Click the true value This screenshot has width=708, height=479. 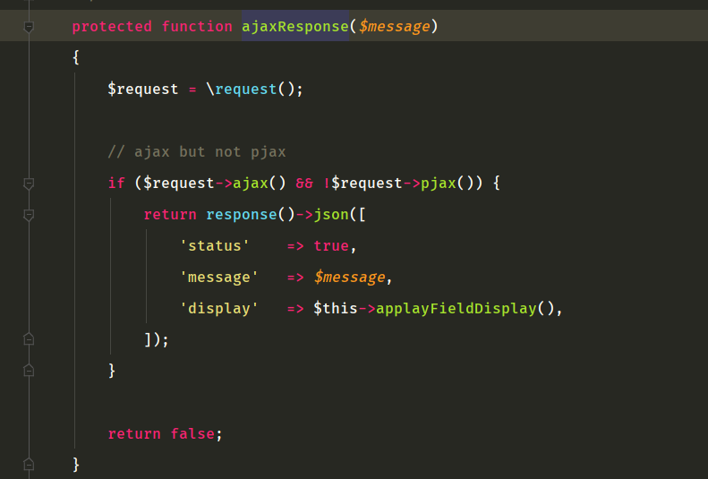click(331, 245)
